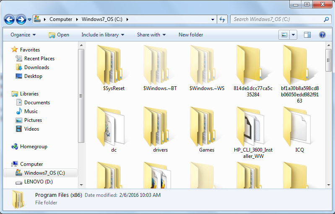The height and width of the screenshot is (214, 335).
Task: Select the folder showing Firefox icons
Action: tap(158, 175)
